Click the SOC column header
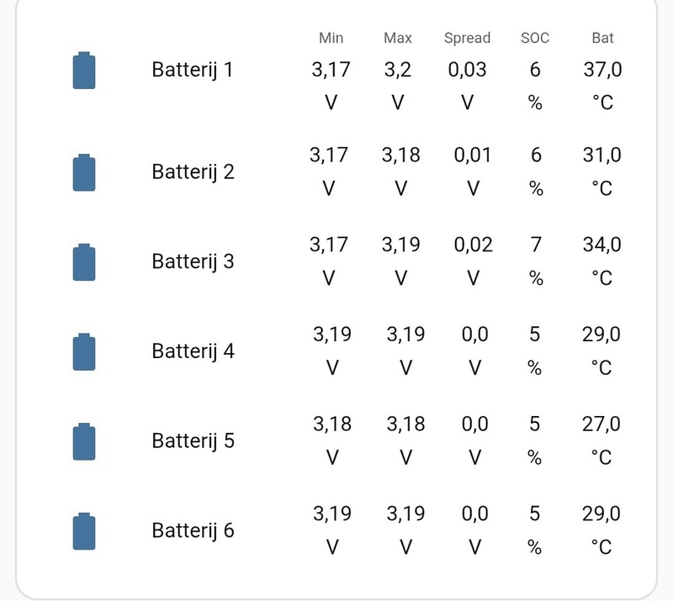The height and width of the screenshot is (601, 673). click(535, 38)
